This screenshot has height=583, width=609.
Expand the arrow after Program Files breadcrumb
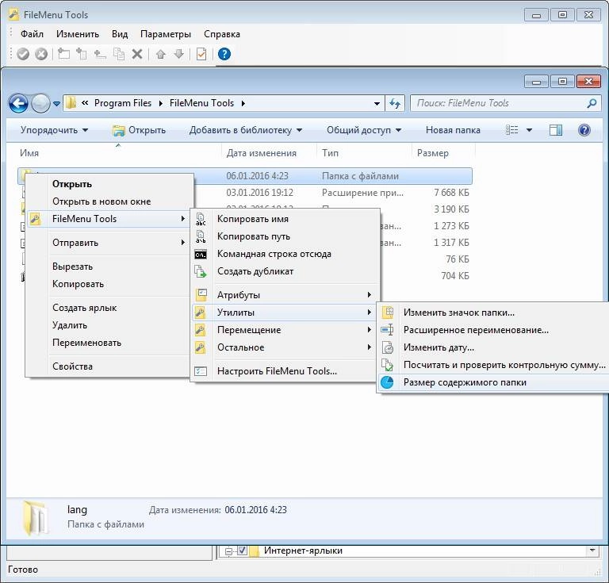[160, 103]
